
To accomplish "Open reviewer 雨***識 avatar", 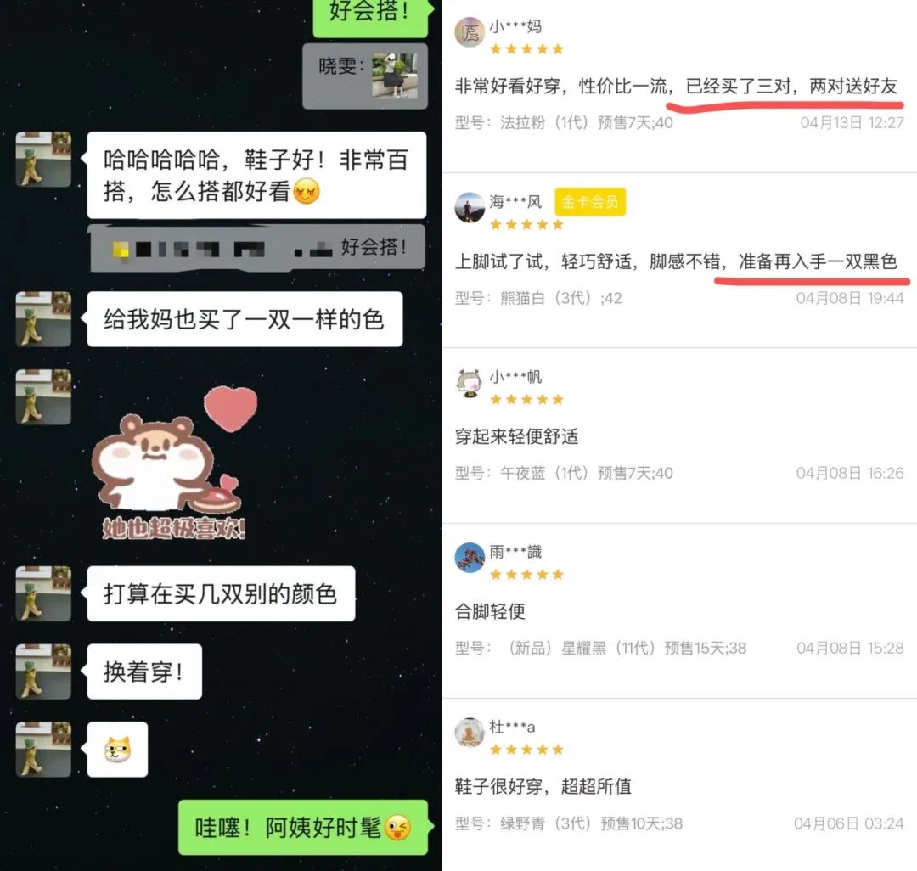I will coord(470,558).
